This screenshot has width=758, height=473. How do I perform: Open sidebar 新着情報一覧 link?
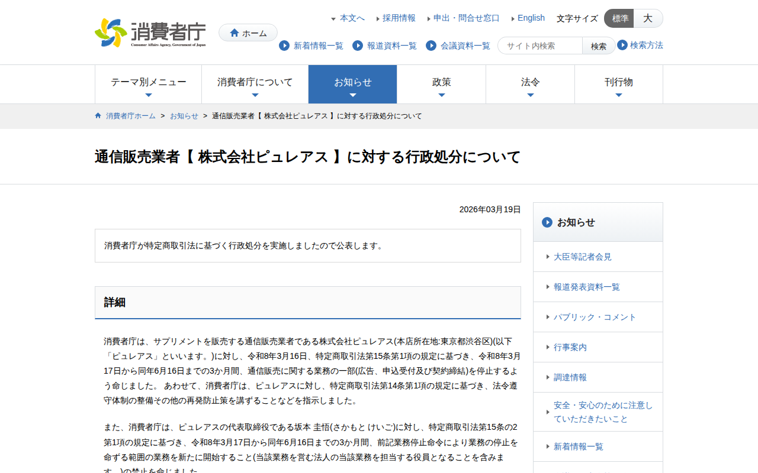click(579, 446)
